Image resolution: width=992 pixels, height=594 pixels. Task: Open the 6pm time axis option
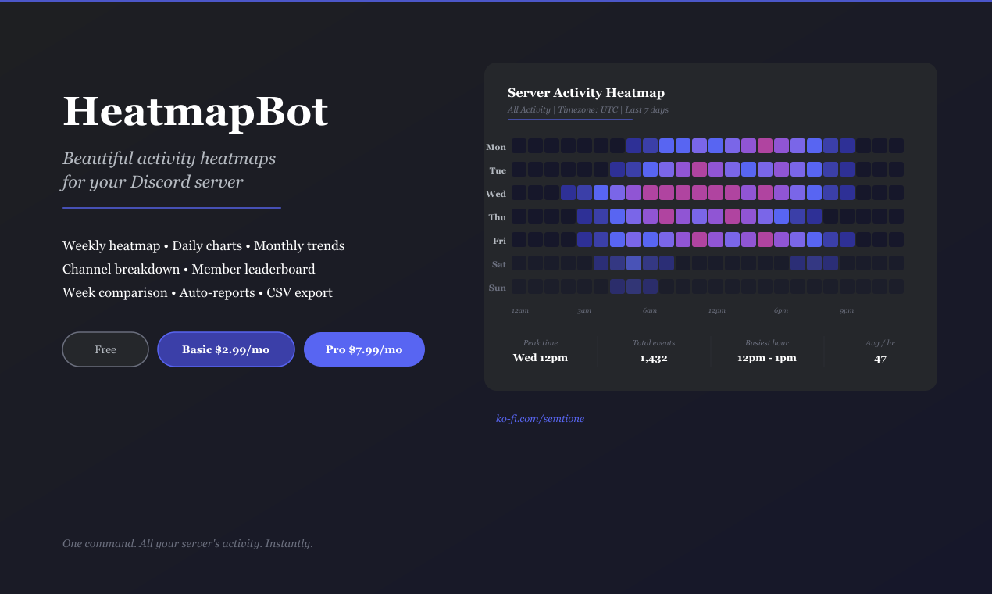click(x=780, y=310)
